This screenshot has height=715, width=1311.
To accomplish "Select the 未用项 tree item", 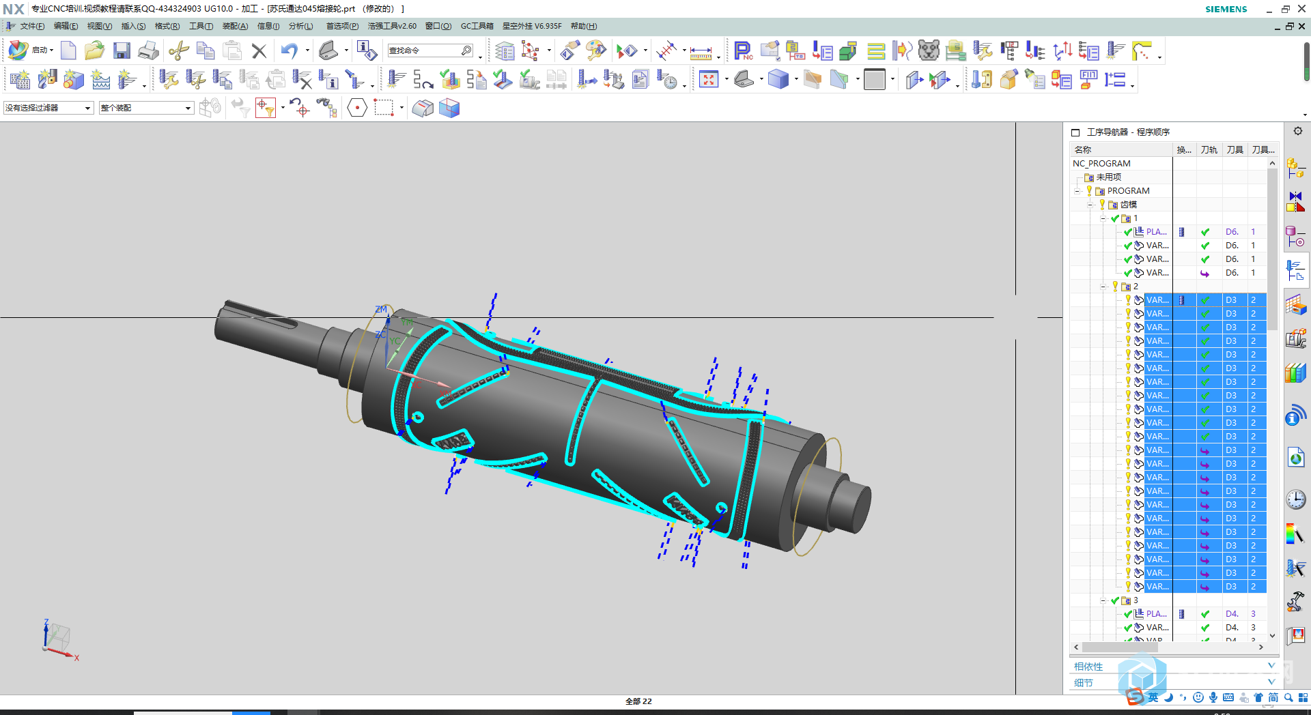I will (1108, 177).
